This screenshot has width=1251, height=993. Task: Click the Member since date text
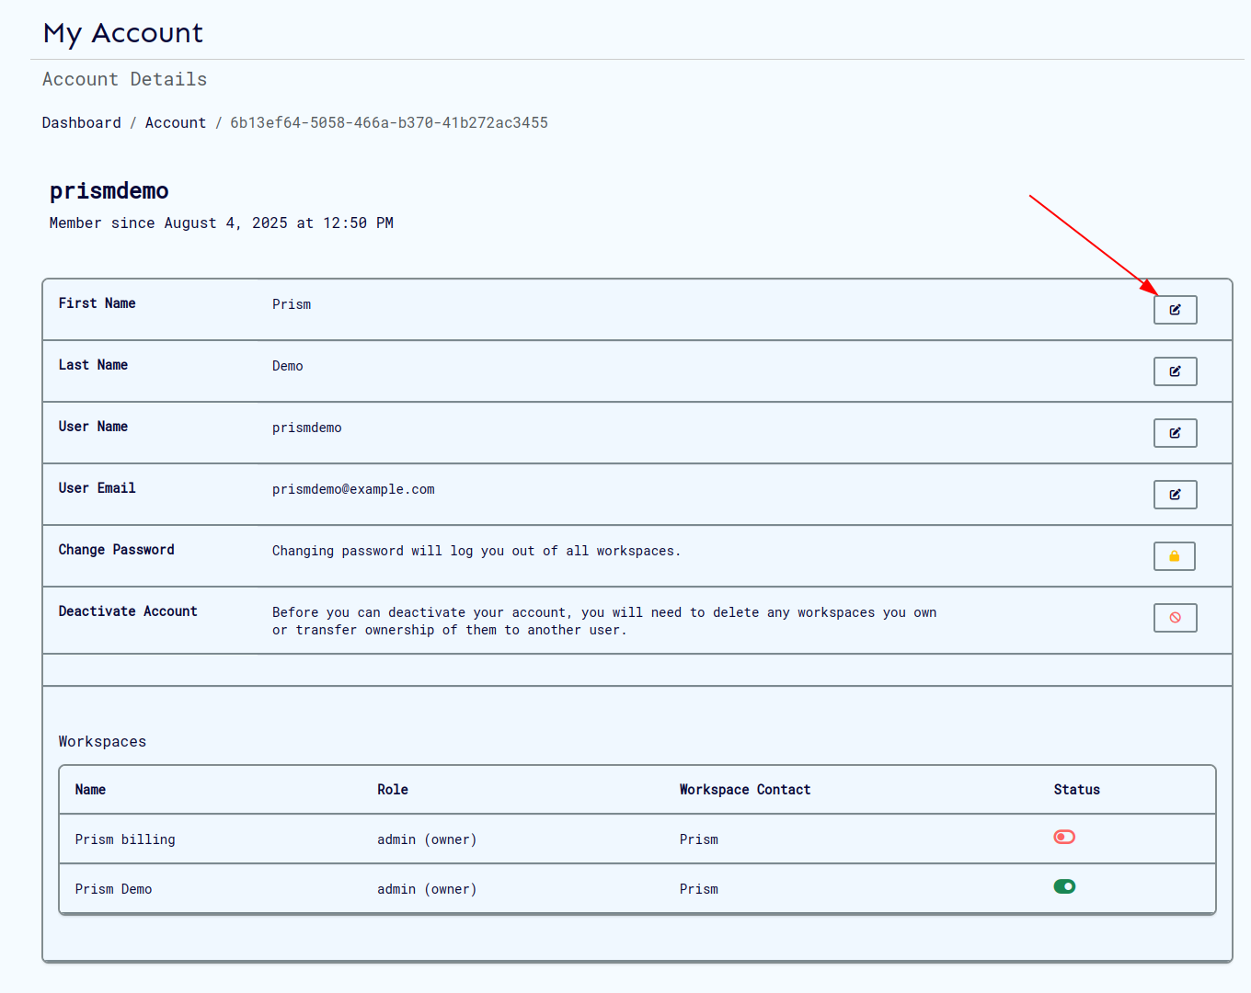221,223
